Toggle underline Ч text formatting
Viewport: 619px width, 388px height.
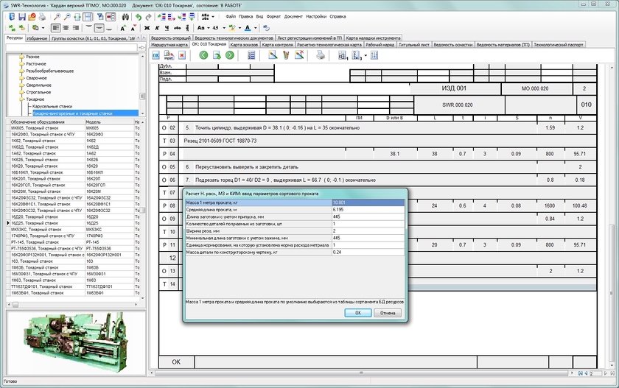pos(168,27)
